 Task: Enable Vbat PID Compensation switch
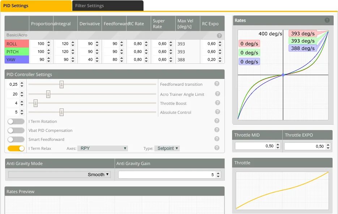click(x=16, y=130)
